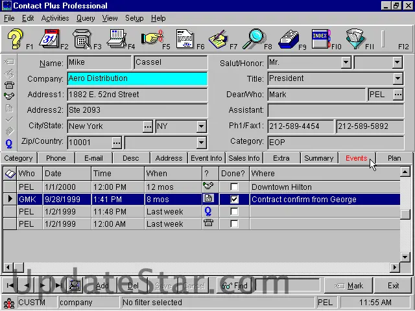Uncheck Done for Contract confirm from George
Image resolution: width=415 pixels, height=311 pixels.
coord(234,200)
